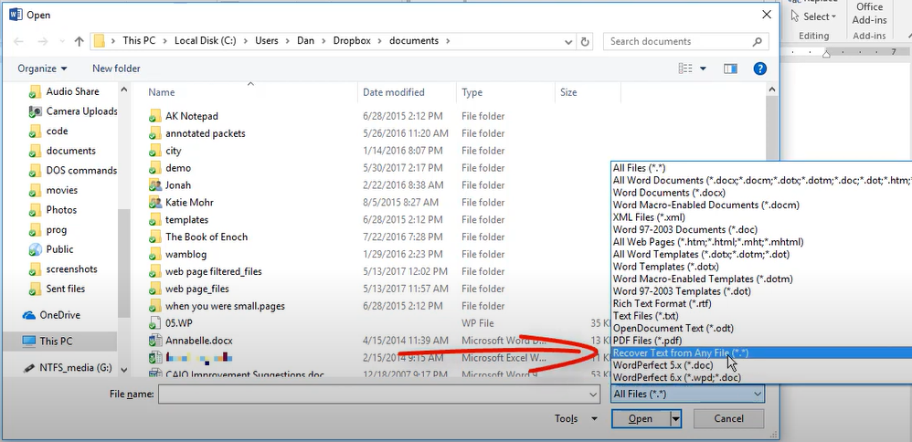Click the OneDrive cloud icon
912x442 pixels.
[28, 315]
